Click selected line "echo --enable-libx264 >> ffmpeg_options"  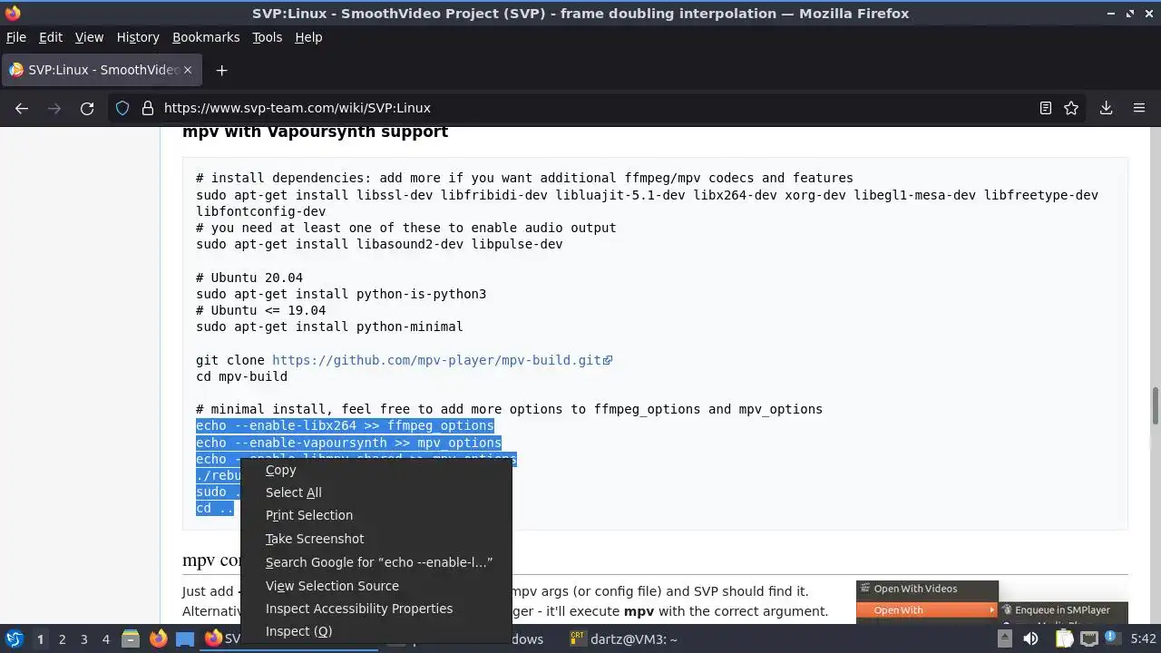(345, 425)
